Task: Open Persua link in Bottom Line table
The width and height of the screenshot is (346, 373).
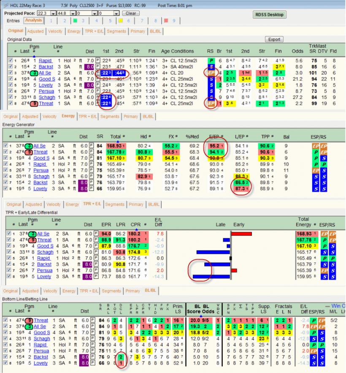Action: point(41,351)
